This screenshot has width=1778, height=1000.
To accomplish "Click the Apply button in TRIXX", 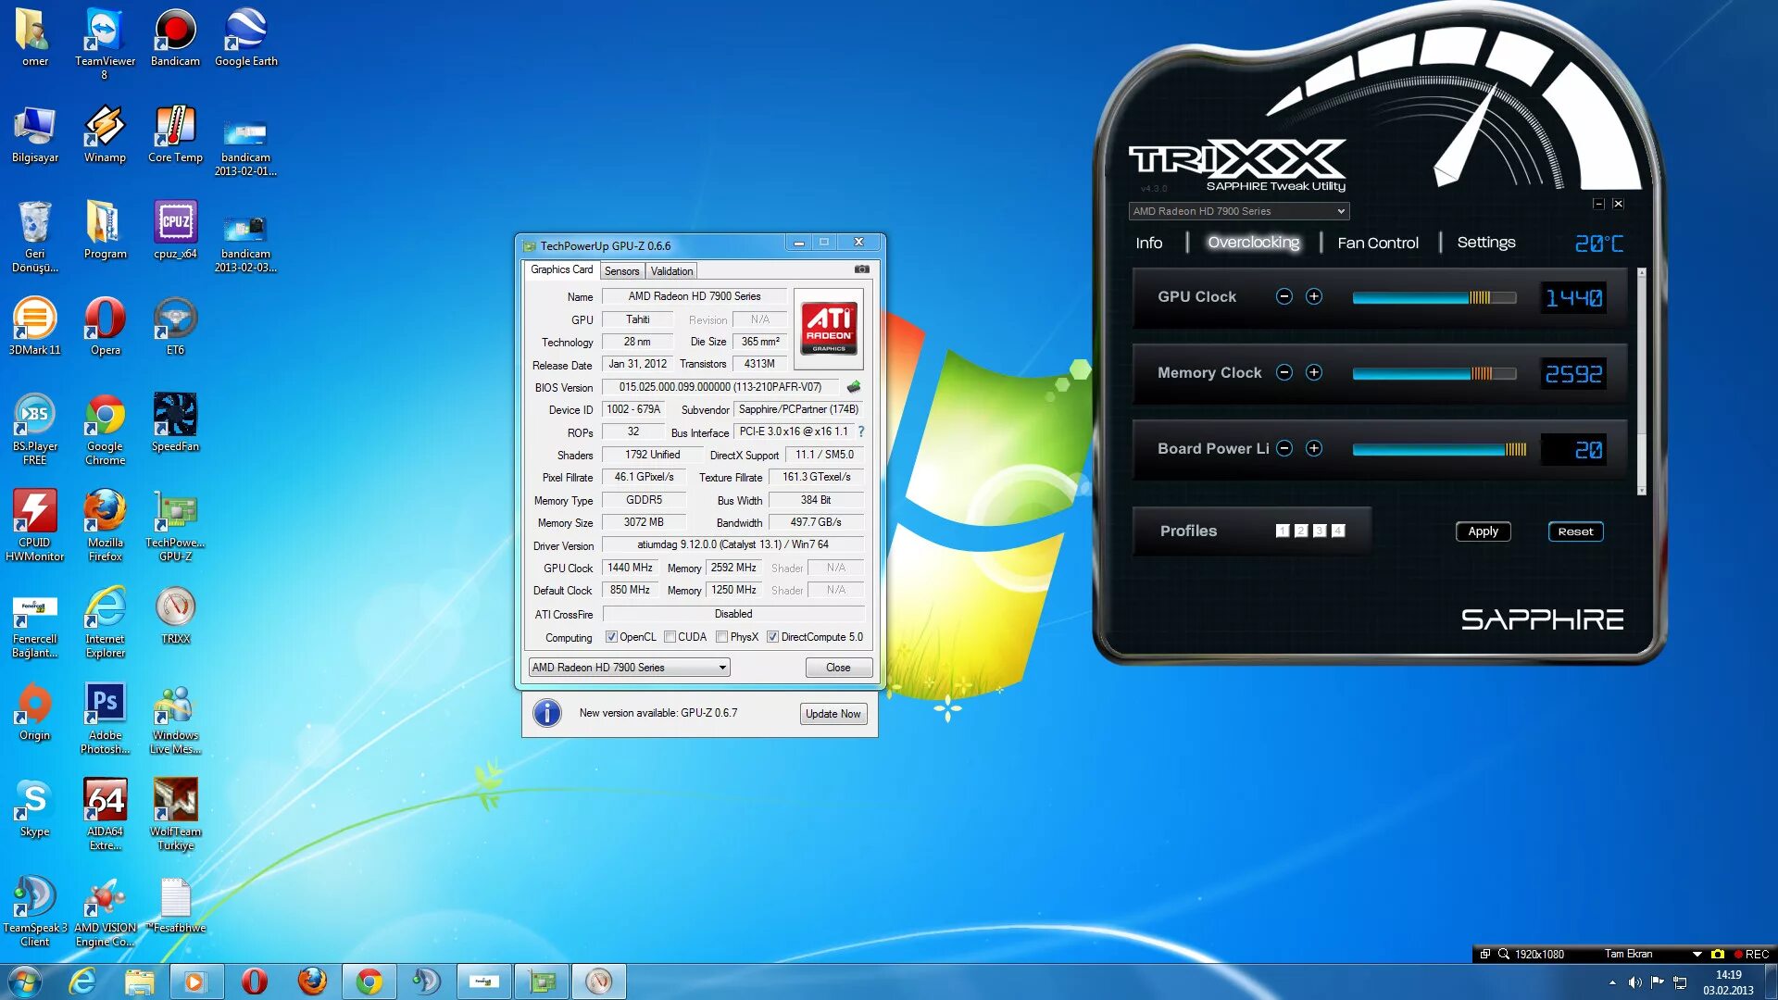I will tap(1483, 531).
